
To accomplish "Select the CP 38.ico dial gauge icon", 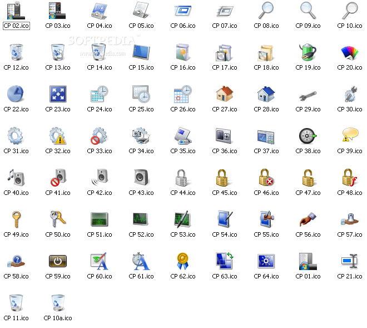I will tap(308, 136).
